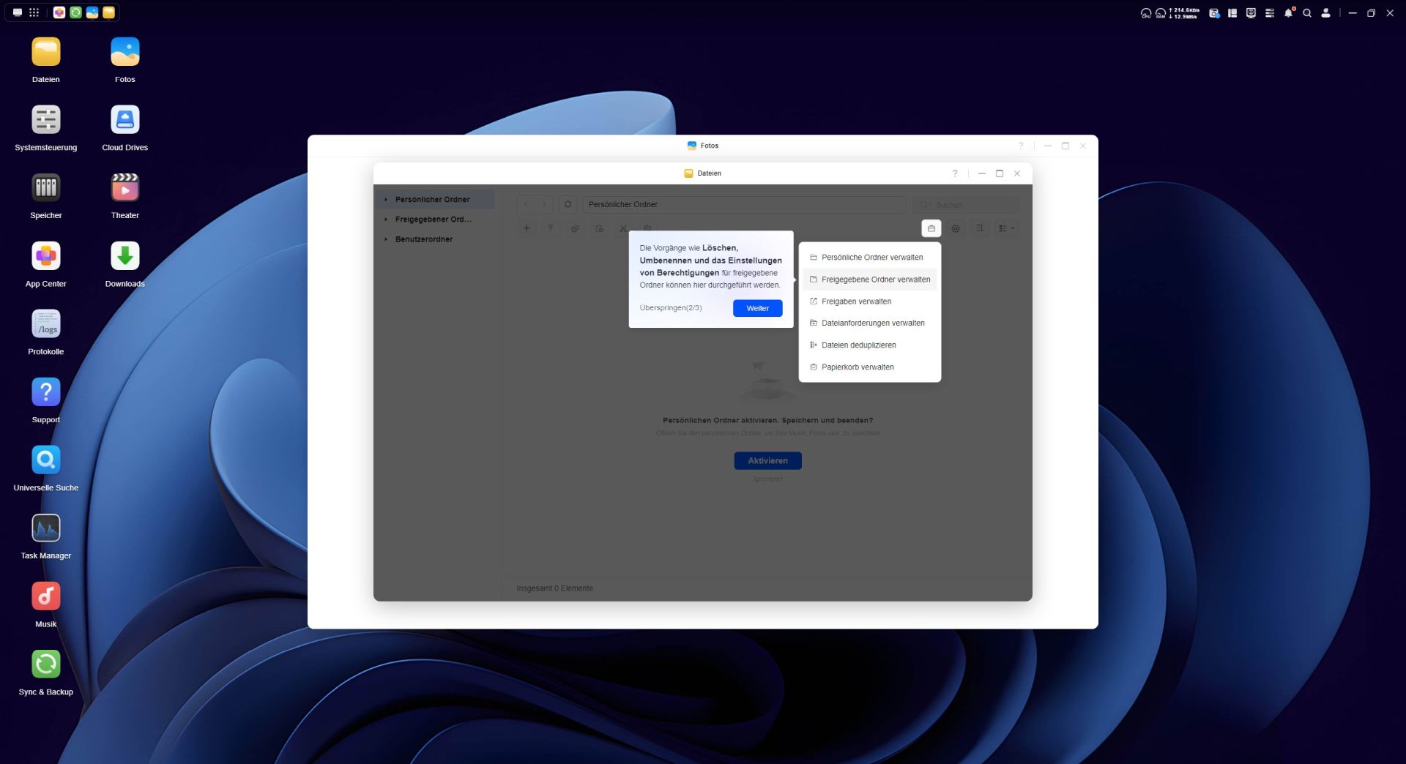Choose Papierkorb verwalten from the menu

(x=857, y=367)
